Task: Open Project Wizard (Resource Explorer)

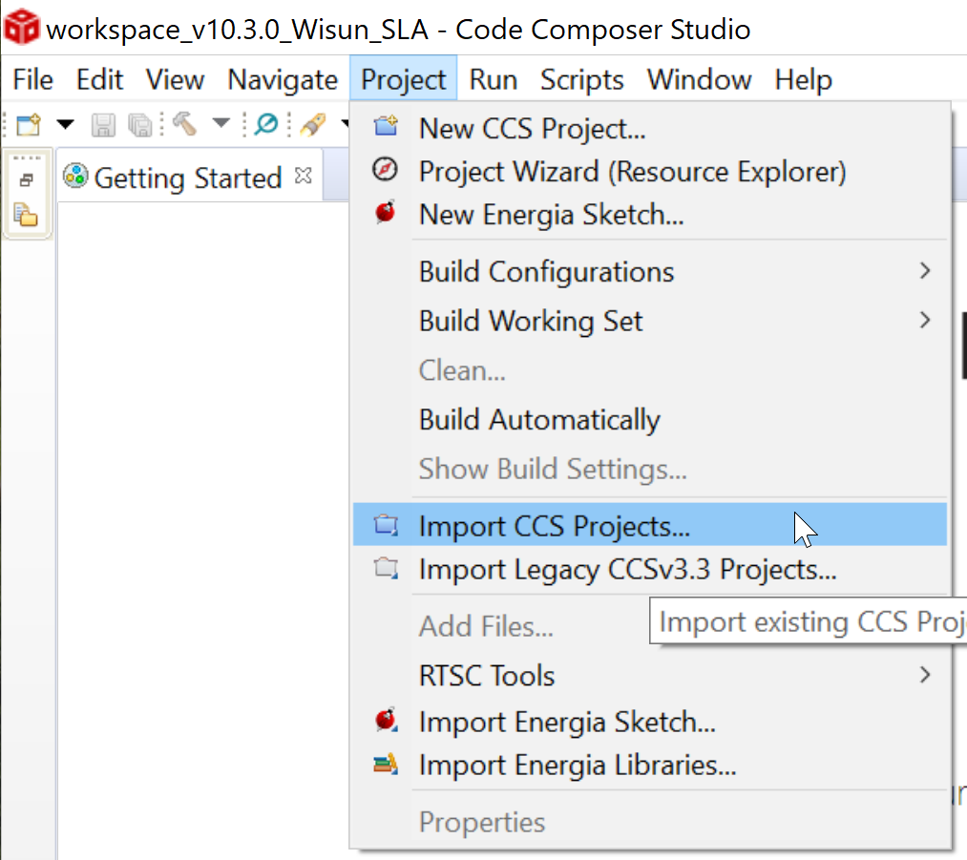Action: (632, 172)
